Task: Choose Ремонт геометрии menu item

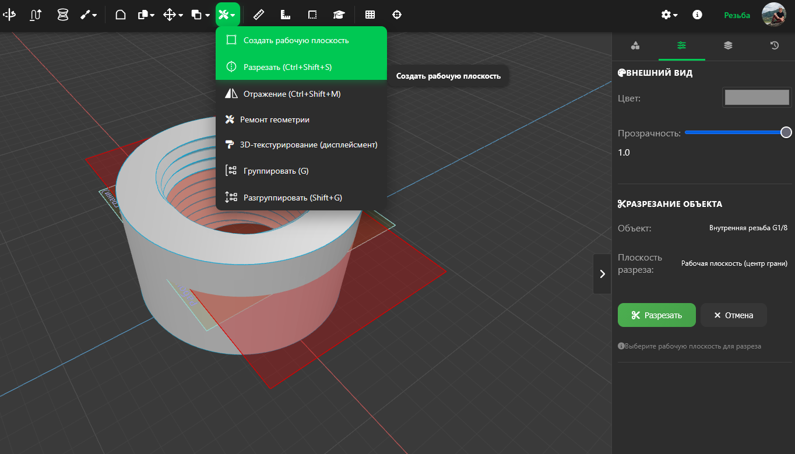Action: [301, 119]
